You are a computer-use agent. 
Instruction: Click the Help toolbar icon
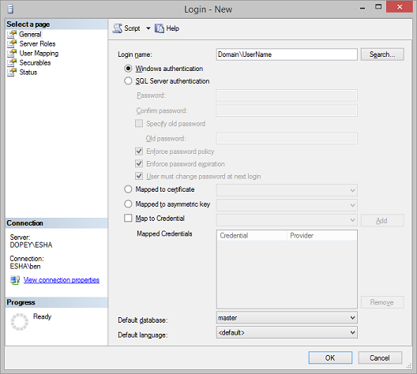(160, 28)
